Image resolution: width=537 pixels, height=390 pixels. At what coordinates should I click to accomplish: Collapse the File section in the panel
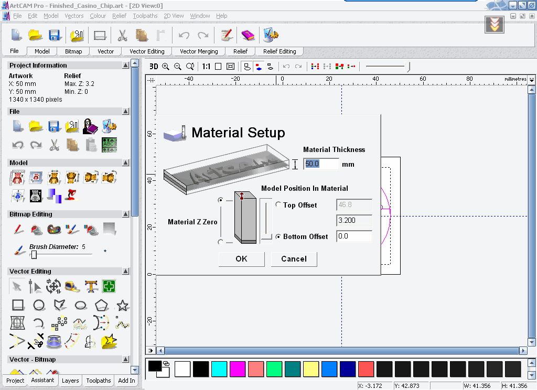tap(126, 111)
